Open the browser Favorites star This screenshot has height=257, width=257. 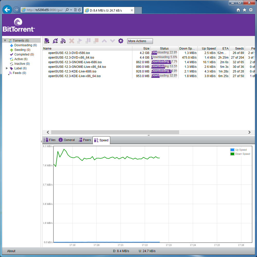pos(245,10)
